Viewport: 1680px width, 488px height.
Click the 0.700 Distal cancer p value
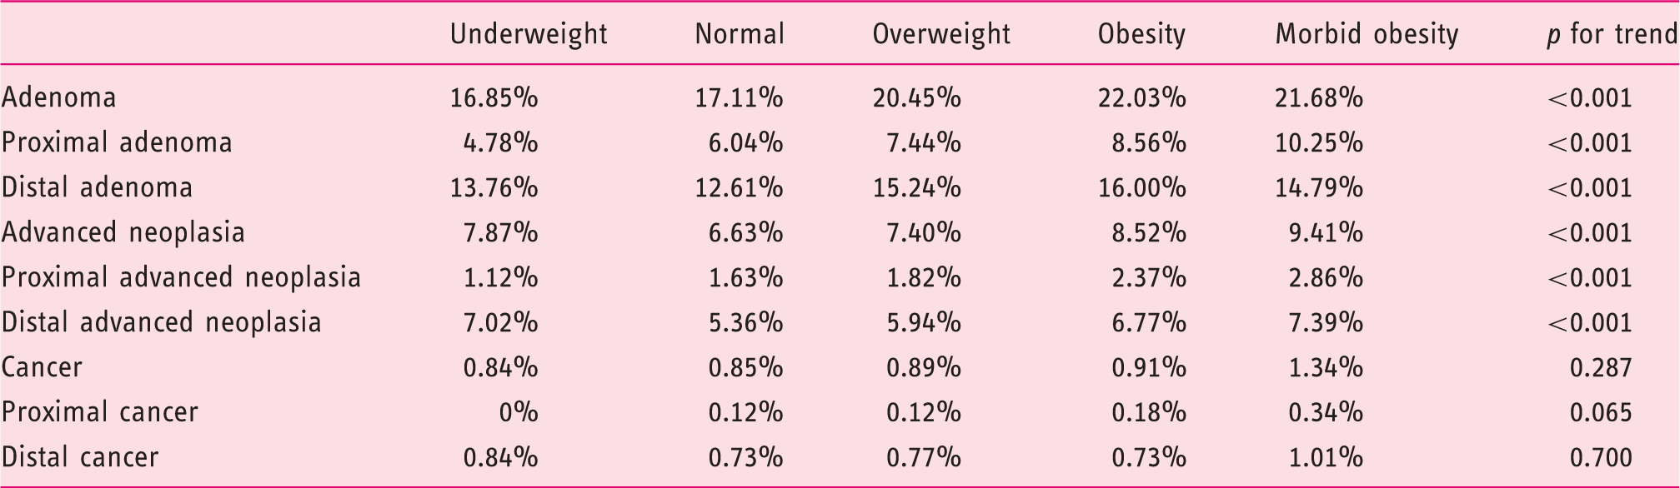(x=1601, y=458)
